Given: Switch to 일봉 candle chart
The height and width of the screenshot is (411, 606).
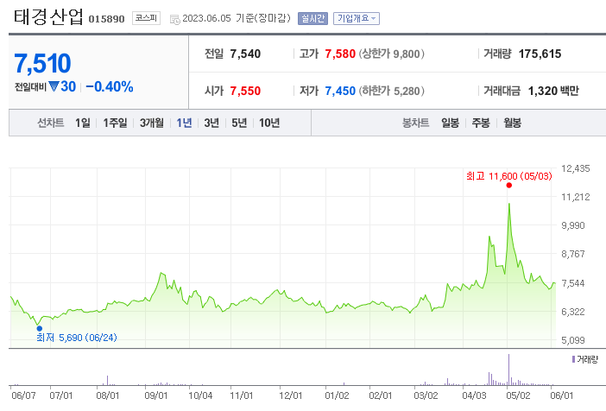Looking at the screenshot, I should (451, 123).
